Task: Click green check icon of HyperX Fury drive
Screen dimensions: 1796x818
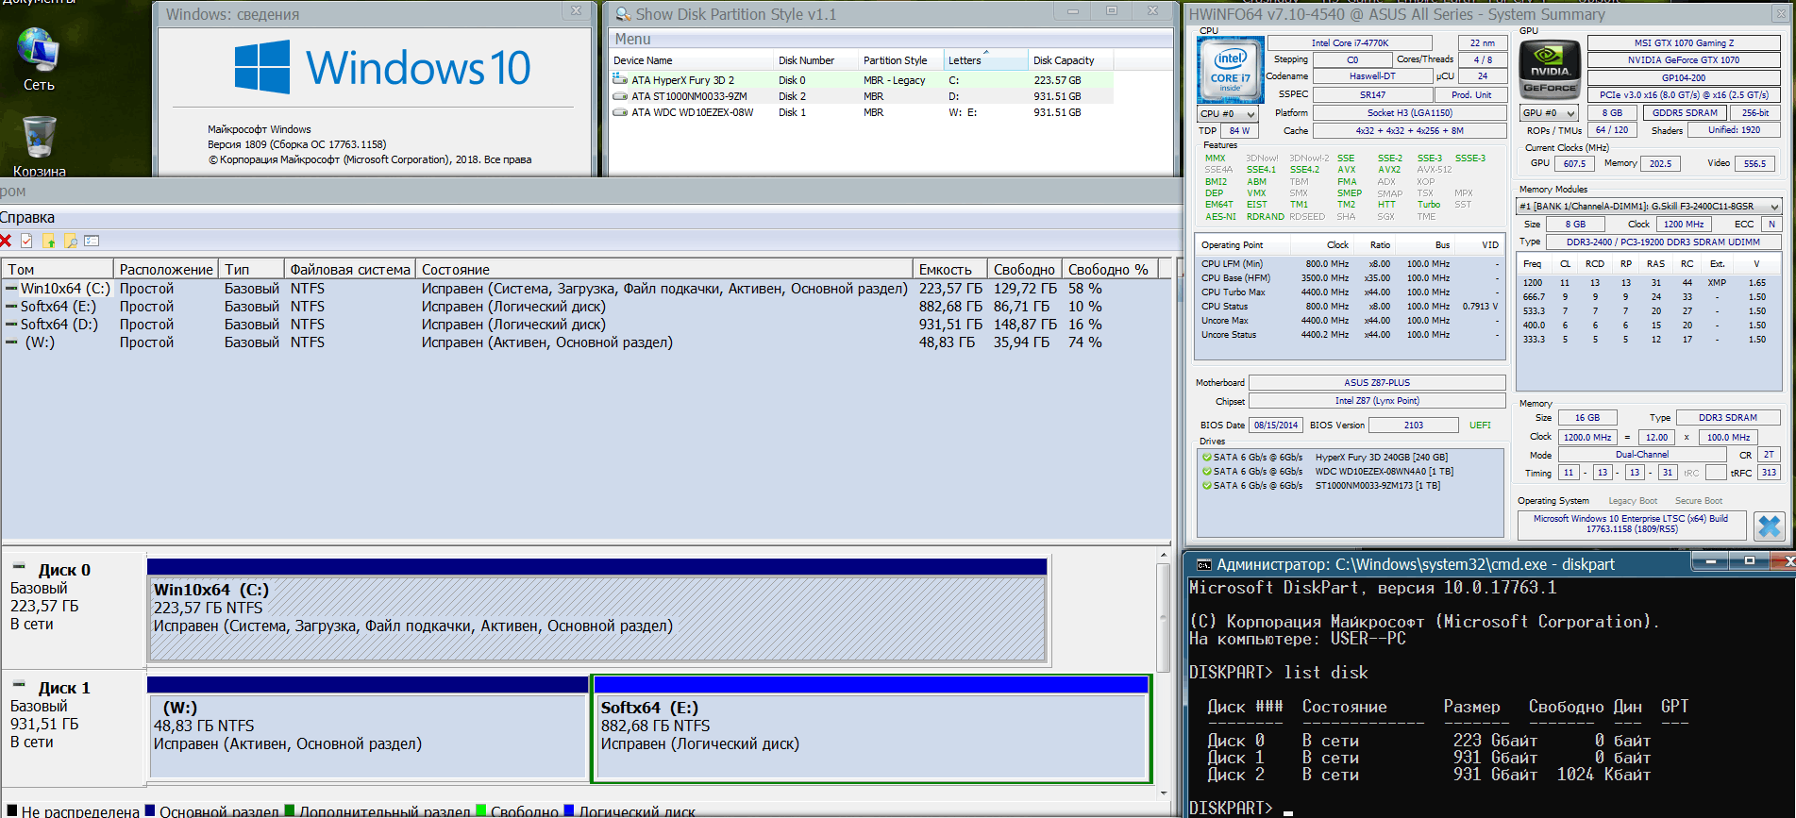Action: click(x=1207, y=458)
